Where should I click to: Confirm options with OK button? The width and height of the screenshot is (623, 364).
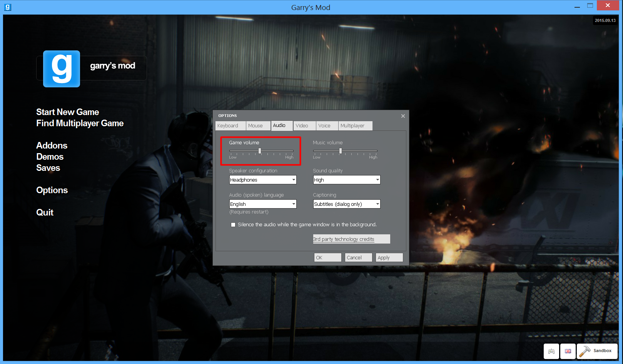(328, 257)
